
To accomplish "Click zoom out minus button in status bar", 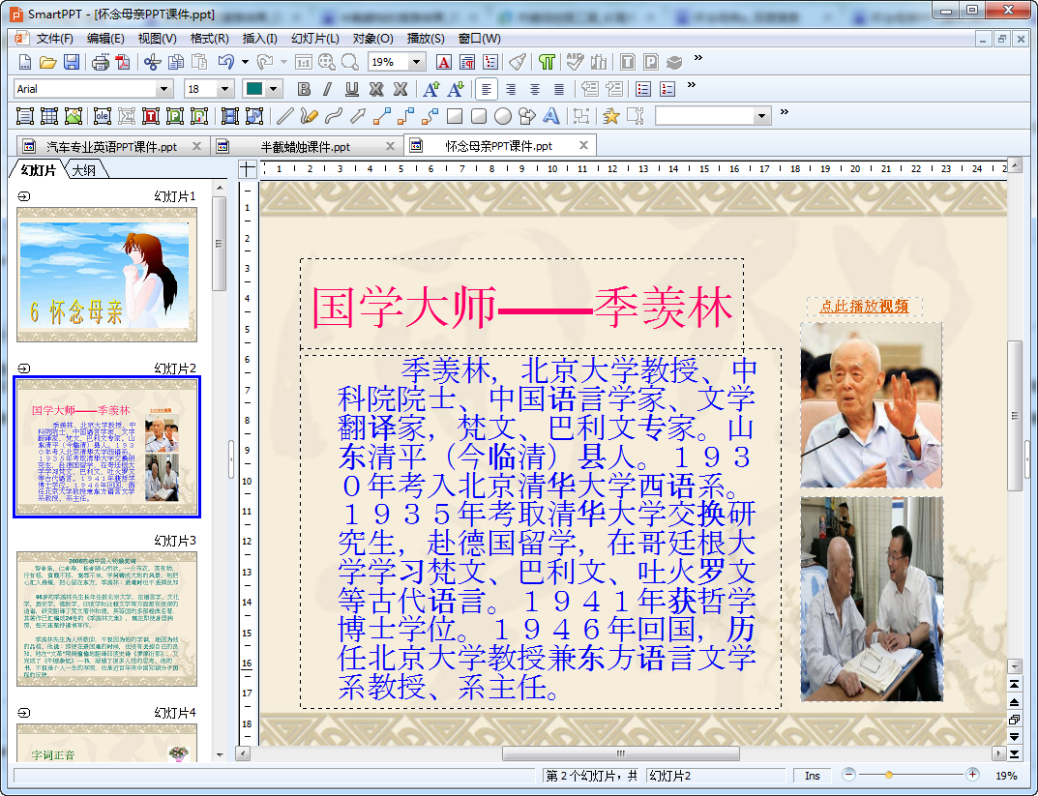I will (848, 774).
